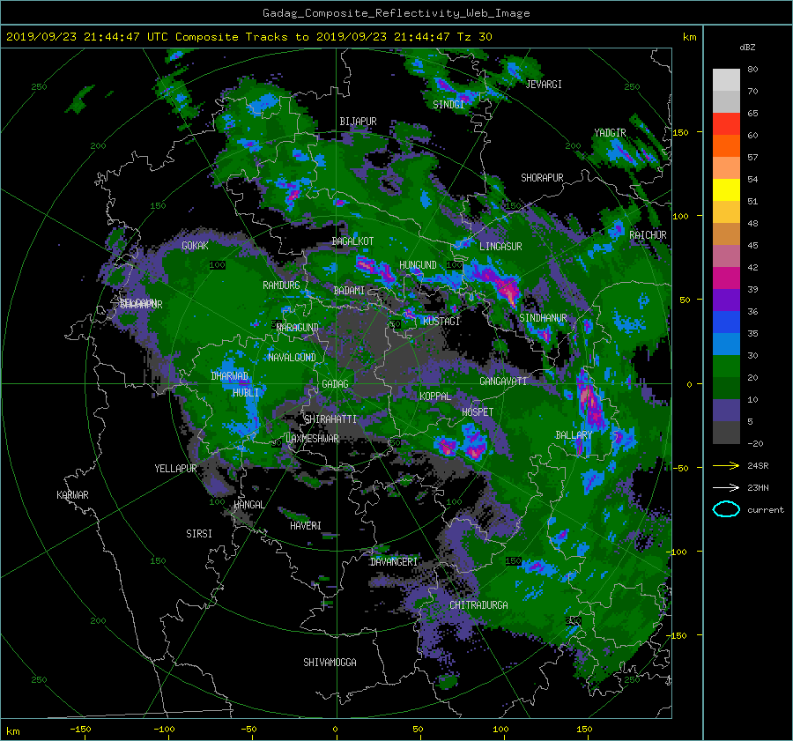Viewport: 793px width, 741px height.
Task: Click the HUBLI city label
Action: pyautogui.click(x=246, y=393)
